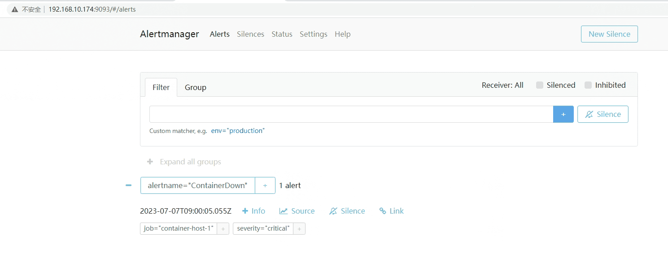This screenshot has height=266, width=668.
Task: Open the Status page
Action: [282, 34]
